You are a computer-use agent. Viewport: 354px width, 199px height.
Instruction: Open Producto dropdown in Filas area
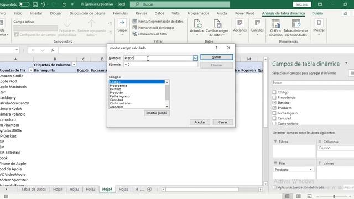(x=311, y=170)
